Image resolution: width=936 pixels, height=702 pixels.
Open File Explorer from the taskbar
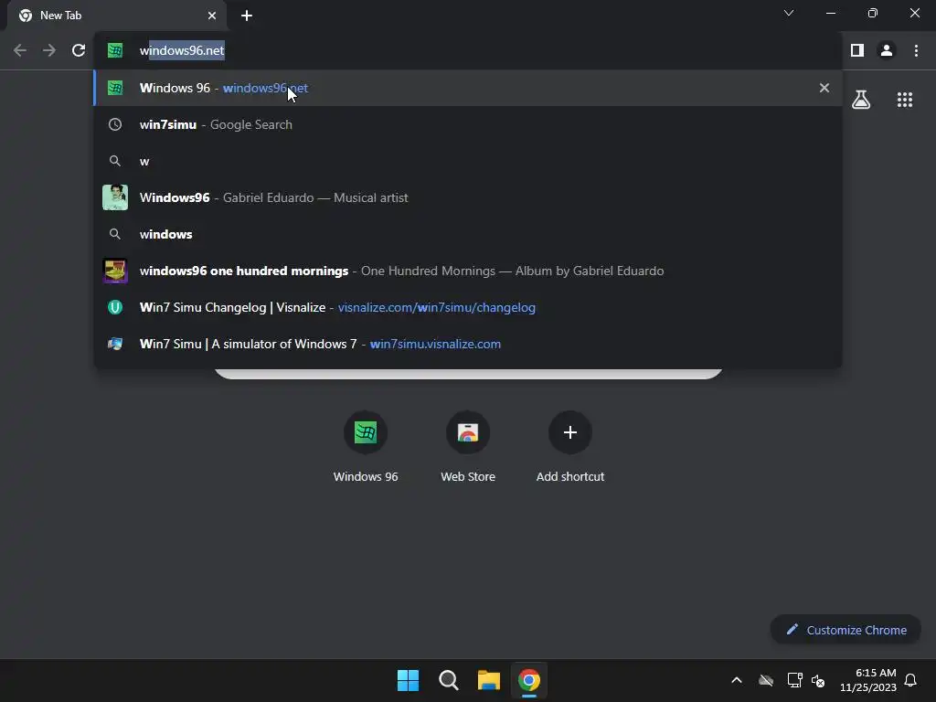489,680
